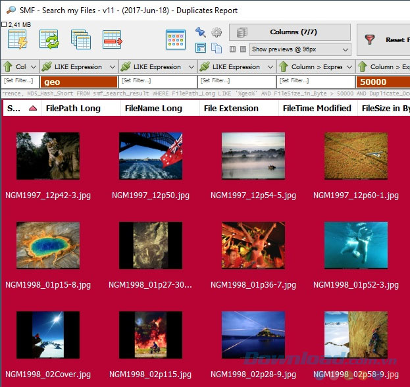Image resolution: width=410 pixels, height=387 pixels.
Task: Click the small plus square expand button
Action: pos(233,49)
